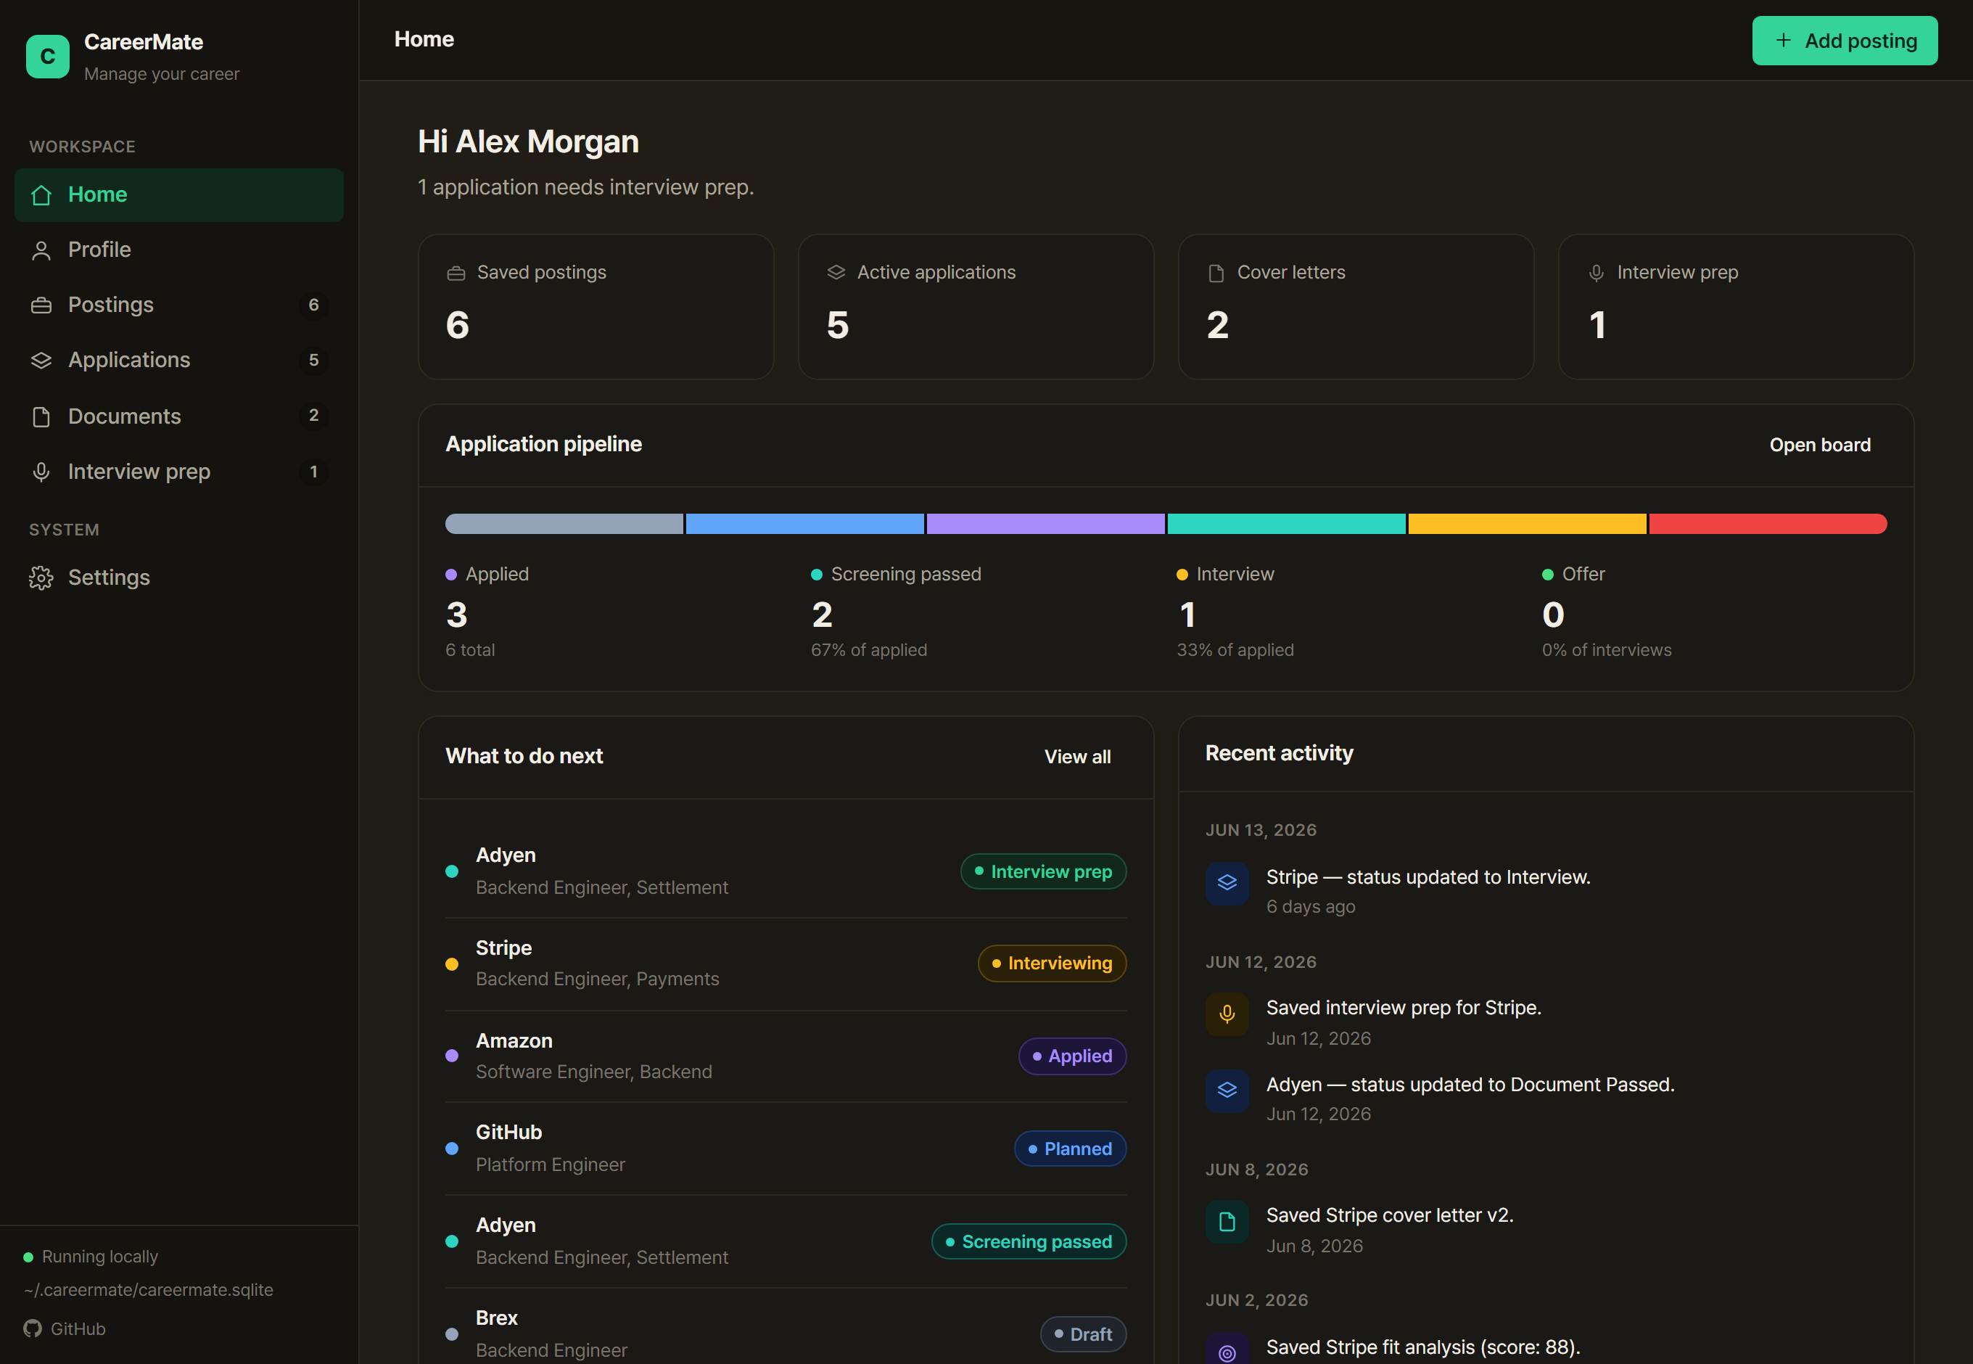The image size is (1973, 1364).
Task: Click the GitHub octocat icon
Action: 33,1328
